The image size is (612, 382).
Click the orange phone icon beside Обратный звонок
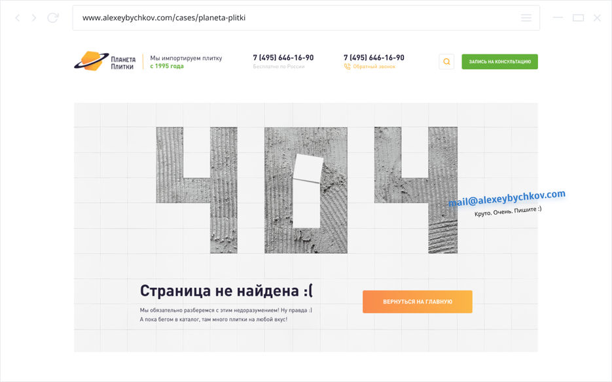tap(347, 67)
